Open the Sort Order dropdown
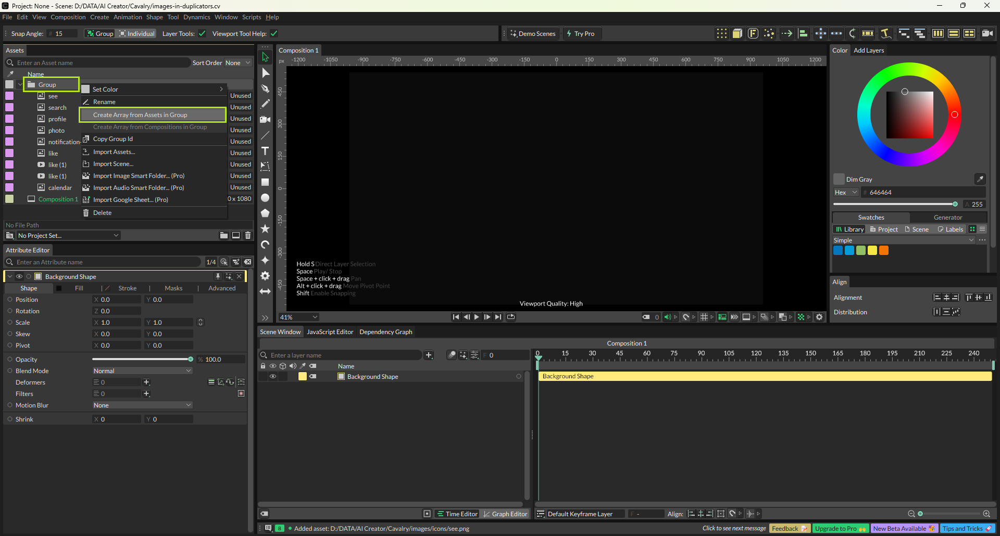 point(238,63)
